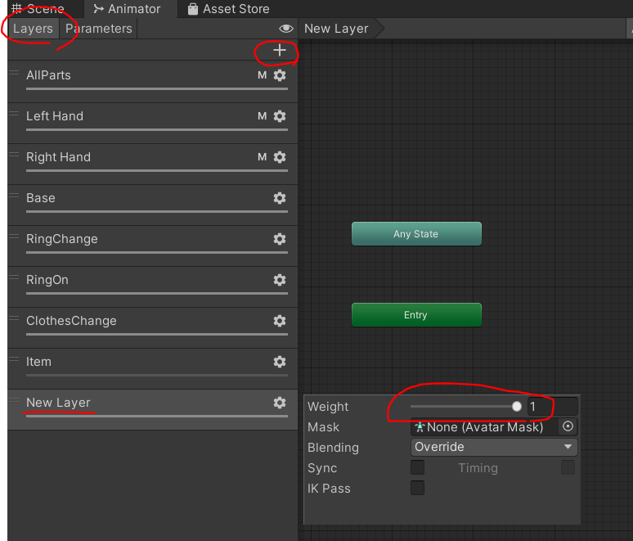Viewport: 633px width, 541px height.
Task: Open the Asset Store tab
Action: click(229, 8)
